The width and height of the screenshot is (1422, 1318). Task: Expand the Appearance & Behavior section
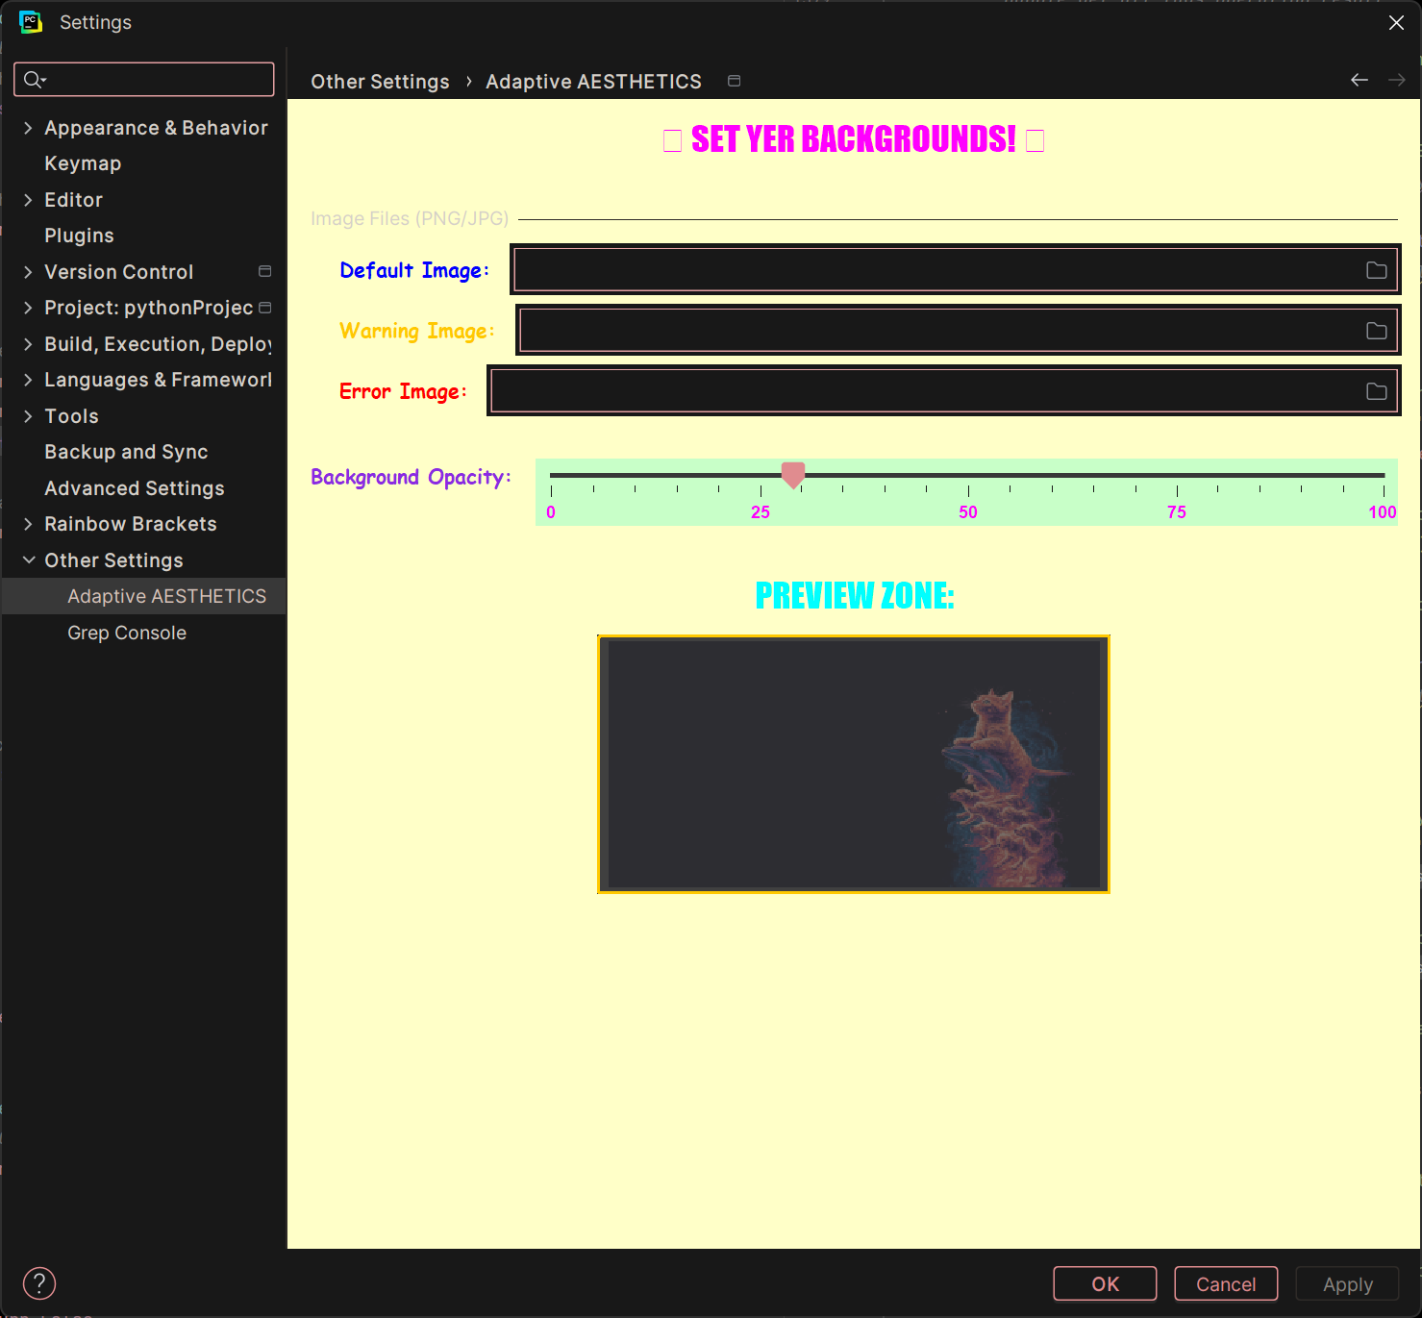(x=28, y=128)
